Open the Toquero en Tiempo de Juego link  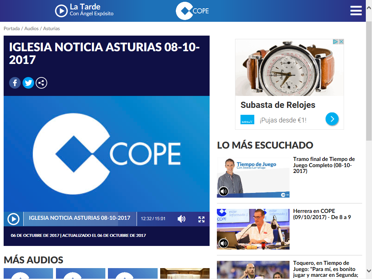point(325,269)
